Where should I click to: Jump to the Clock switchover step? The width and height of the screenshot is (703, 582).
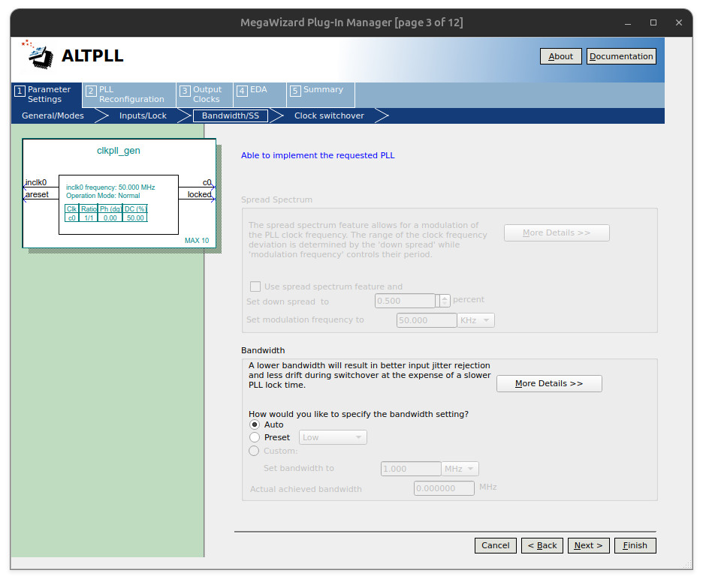(x=329, y=115)
